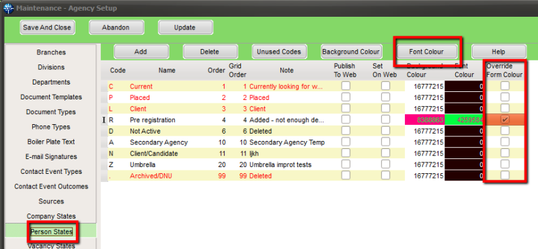Image resolution: width=538 pixels, height=249 pixels.
Task: Open Contact Event Outcomes
Action: coord(51,187)
